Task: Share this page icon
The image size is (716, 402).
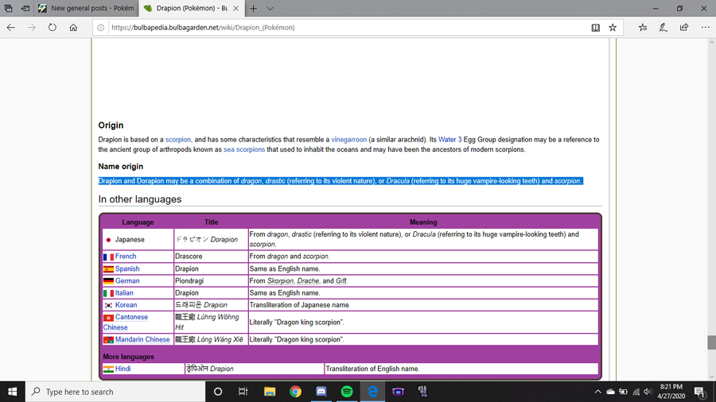Action: tap(684, 27)
